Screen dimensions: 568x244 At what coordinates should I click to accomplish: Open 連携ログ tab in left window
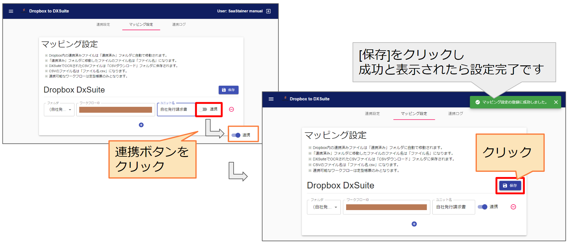pos(179,24)
